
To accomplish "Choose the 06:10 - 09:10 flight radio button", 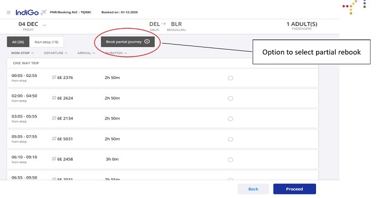I will (230, 160).
